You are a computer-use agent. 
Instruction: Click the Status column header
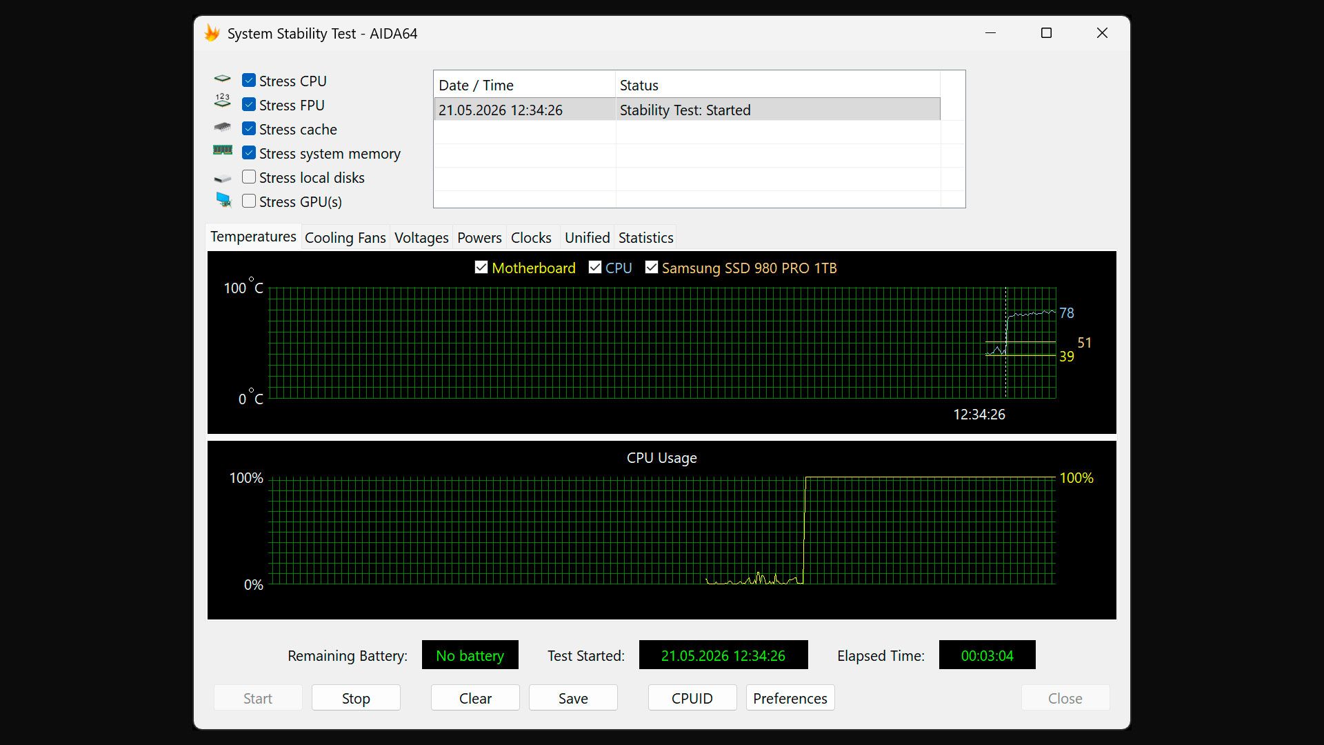pyautogui.click(x=778, y=85)
